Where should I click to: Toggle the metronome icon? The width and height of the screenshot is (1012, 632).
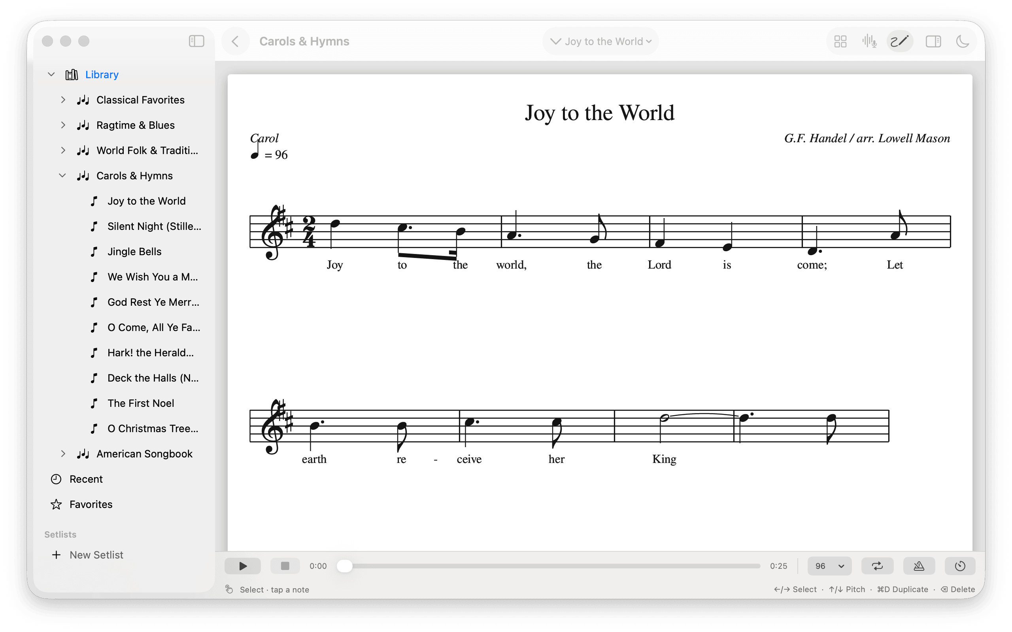pos(918,566)
